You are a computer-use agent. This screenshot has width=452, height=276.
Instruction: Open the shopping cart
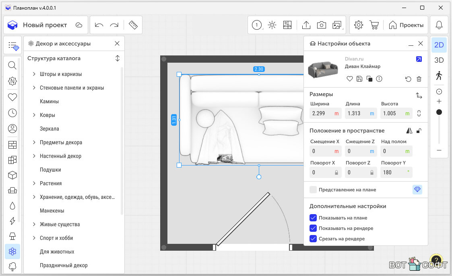click(374, 25)
